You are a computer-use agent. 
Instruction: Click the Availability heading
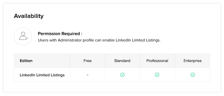pyautogui.click(x=29, y=16)
